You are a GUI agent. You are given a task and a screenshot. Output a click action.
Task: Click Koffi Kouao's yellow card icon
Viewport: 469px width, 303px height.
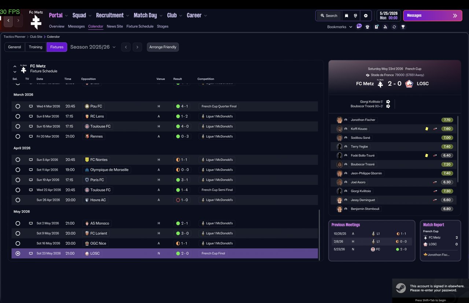426,129
